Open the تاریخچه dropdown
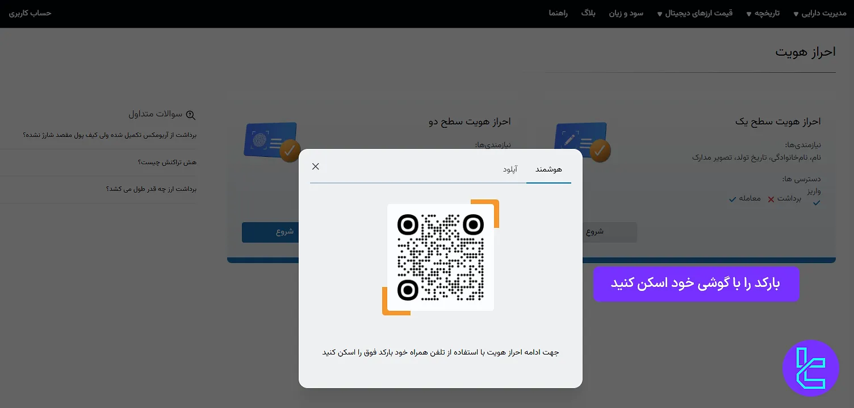 click(763, 14)
